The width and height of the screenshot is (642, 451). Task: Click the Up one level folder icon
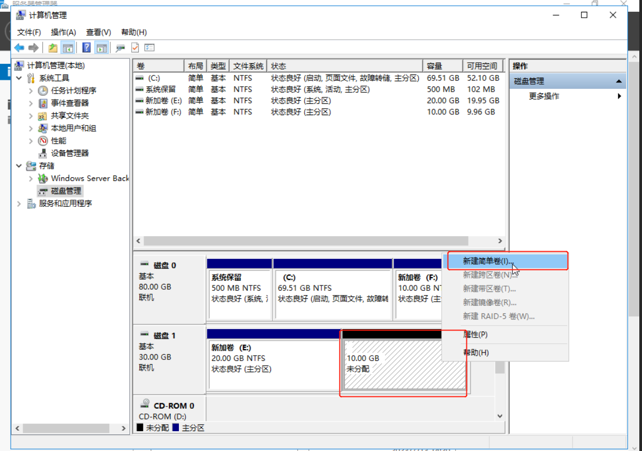coord(52,48)
